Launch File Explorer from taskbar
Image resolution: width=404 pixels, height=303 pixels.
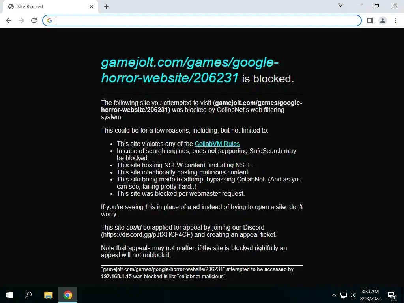click(x=48, y=295)
